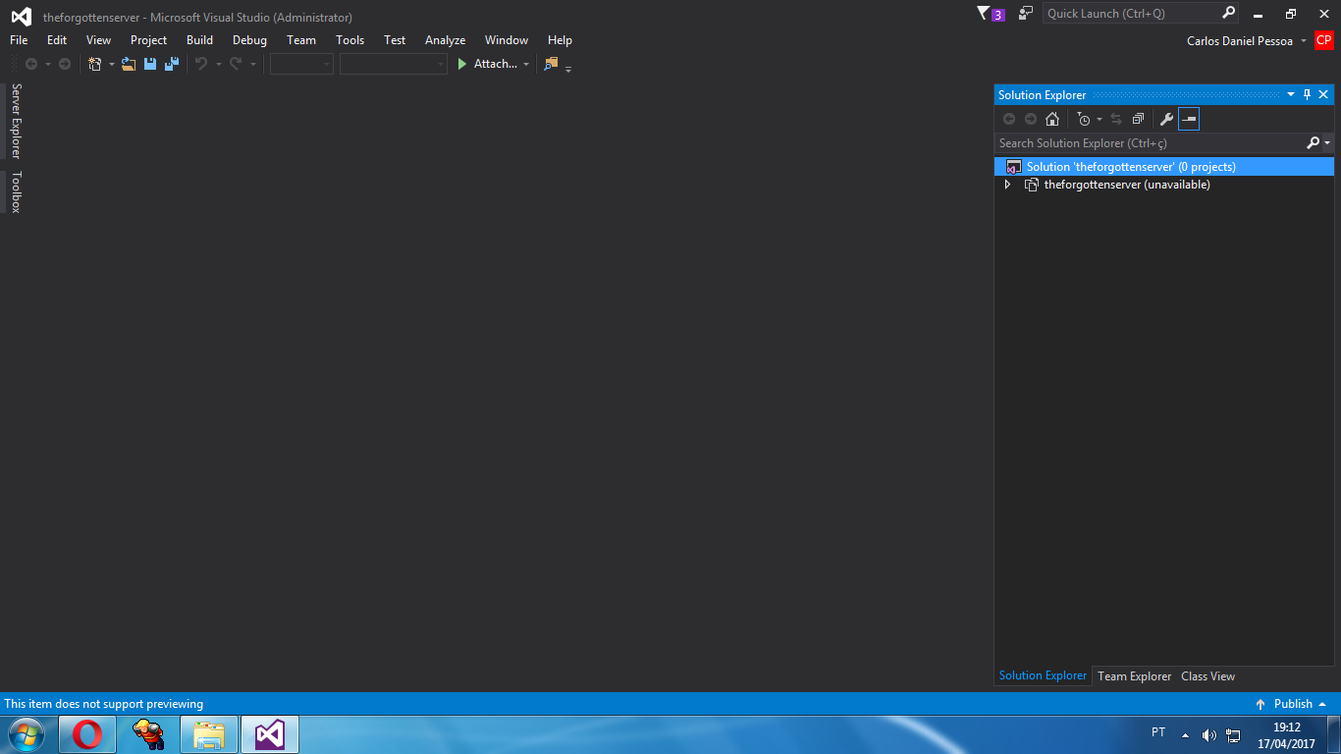This screenshot has width=1341, height=754.
Task: Open the Tools menu
Action: click(x=349, y=40)
